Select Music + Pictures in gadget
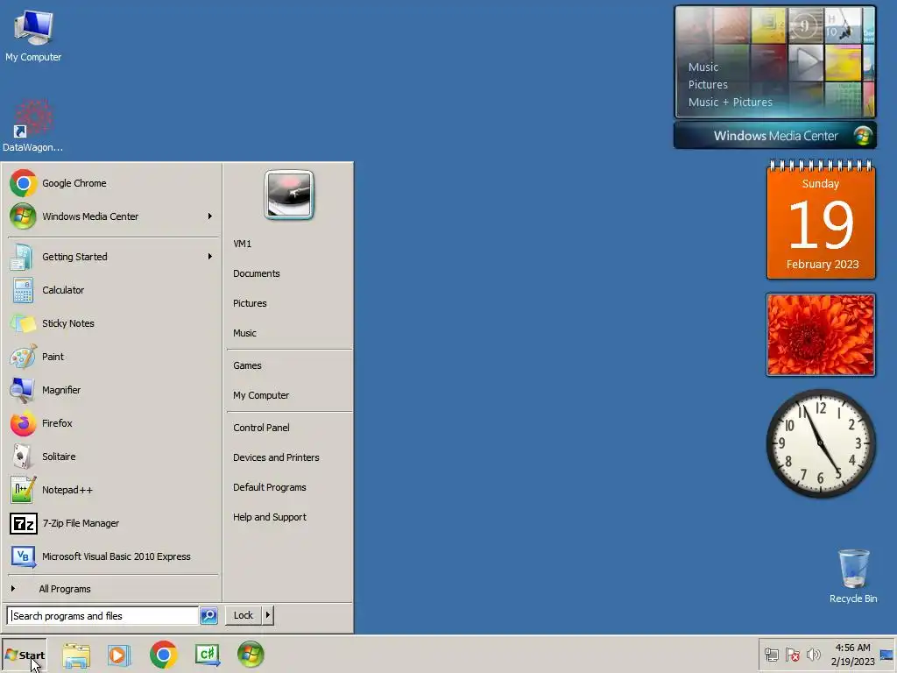 (730, 103)
